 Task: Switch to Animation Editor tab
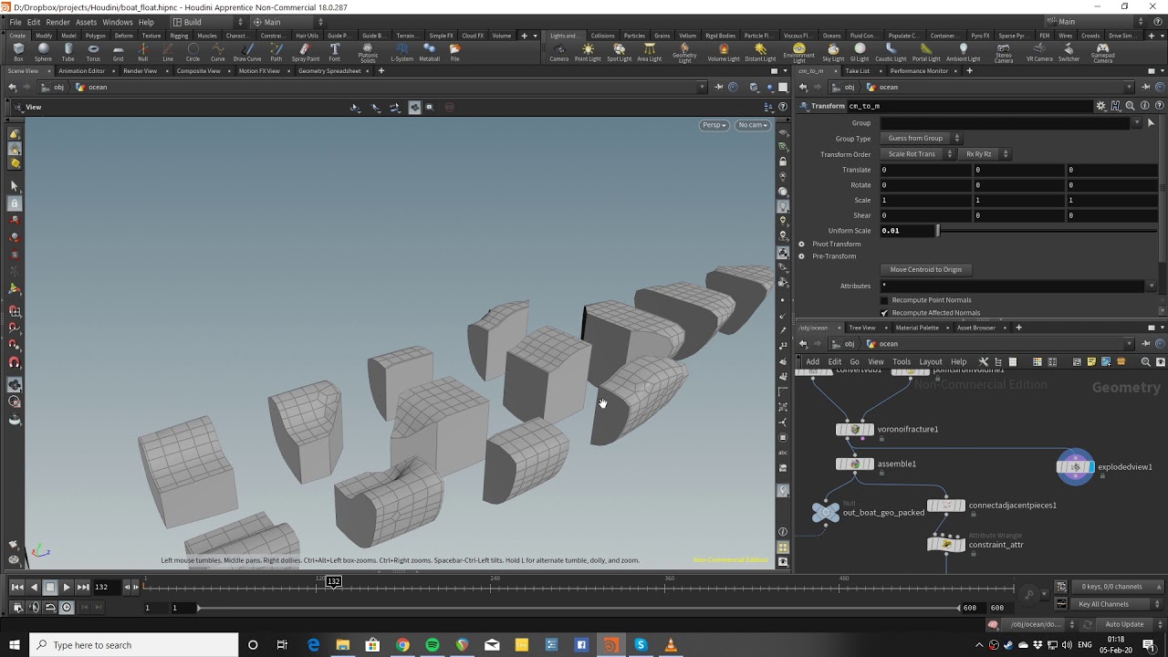(82, 70)
